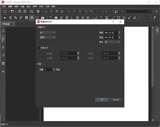Click the undo arrow icon
Screen dimensions: 160x127
pyautogui.click(x=69, y=11)
